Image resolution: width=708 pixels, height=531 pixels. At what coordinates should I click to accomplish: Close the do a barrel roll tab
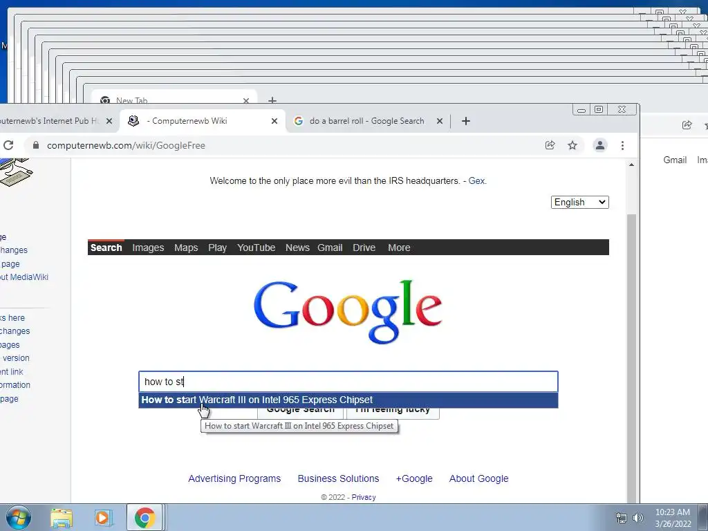click(440, 121)
